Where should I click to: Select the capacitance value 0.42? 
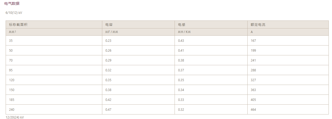(x=108, y=100)
